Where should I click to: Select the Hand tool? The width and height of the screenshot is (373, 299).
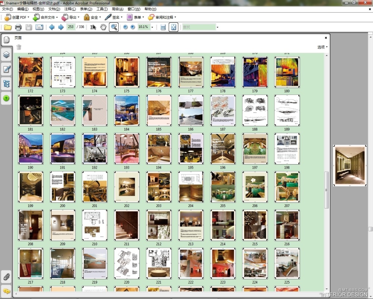[x=103, y=27]
